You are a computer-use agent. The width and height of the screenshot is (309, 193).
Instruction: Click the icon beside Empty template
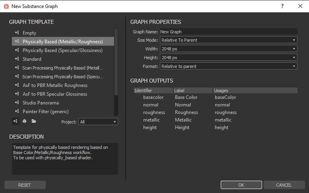pyautogui.click(x=17, y=33)
